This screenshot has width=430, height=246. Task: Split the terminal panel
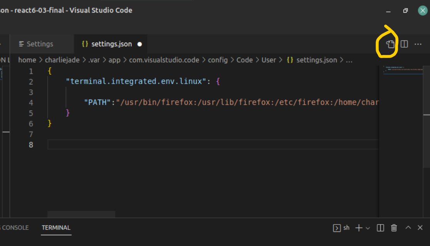click(x=380, y=228)
